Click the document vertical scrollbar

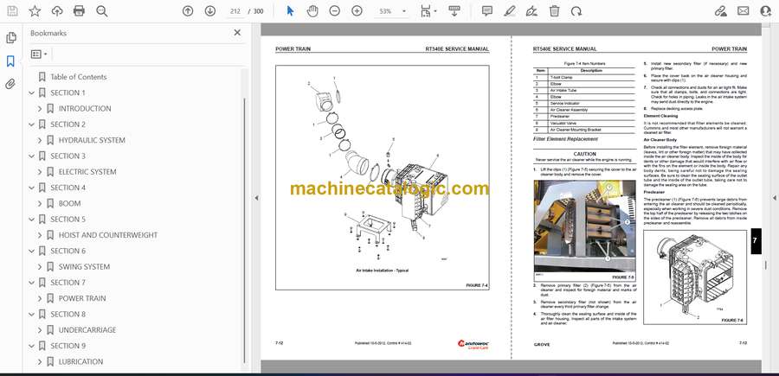coord(765,265)
